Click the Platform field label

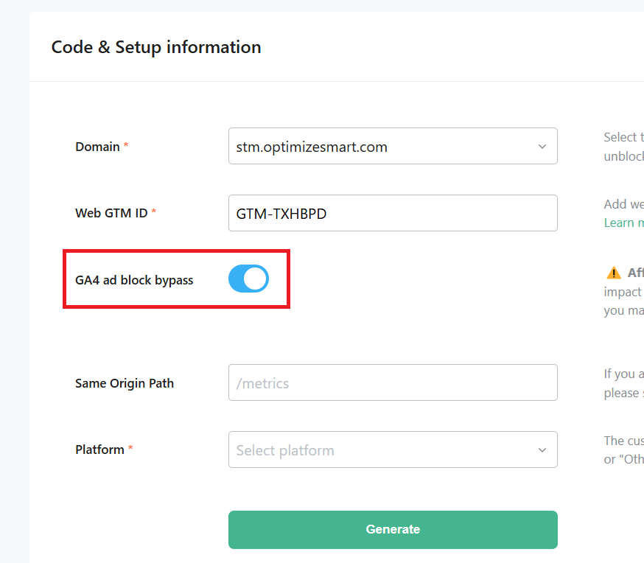point(99,450)
